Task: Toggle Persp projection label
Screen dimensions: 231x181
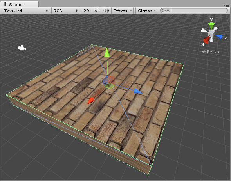Action: pyautogui.click(x=210, y=52)
